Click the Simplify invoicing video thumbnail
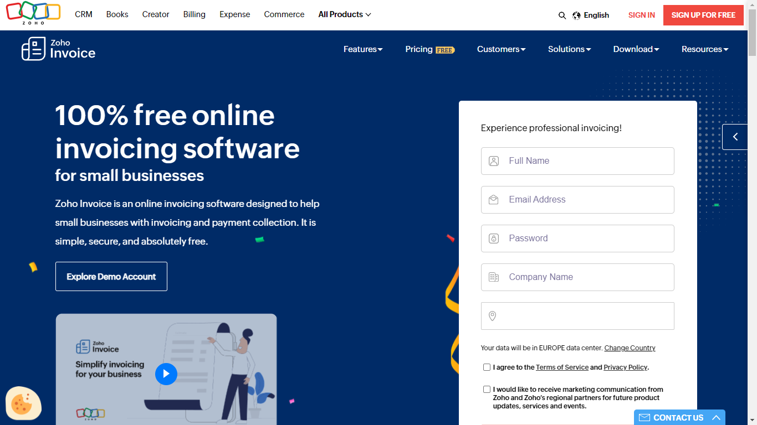The width and height of the screenshot is (757, 425). [x=166, y=369]
